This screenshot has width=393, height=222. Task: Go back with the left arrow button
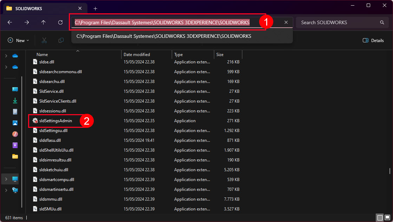(x=10, y=22)
